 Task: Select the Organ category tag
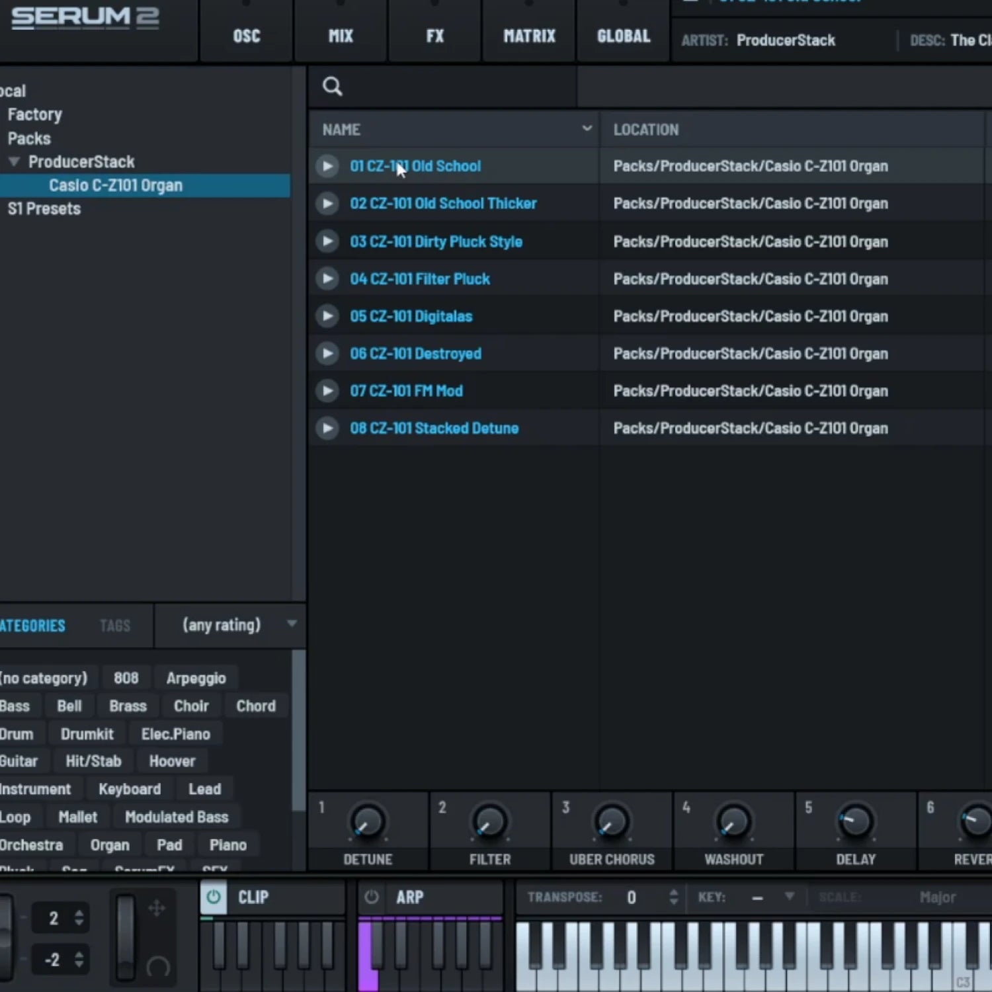(x=110, y=845)
